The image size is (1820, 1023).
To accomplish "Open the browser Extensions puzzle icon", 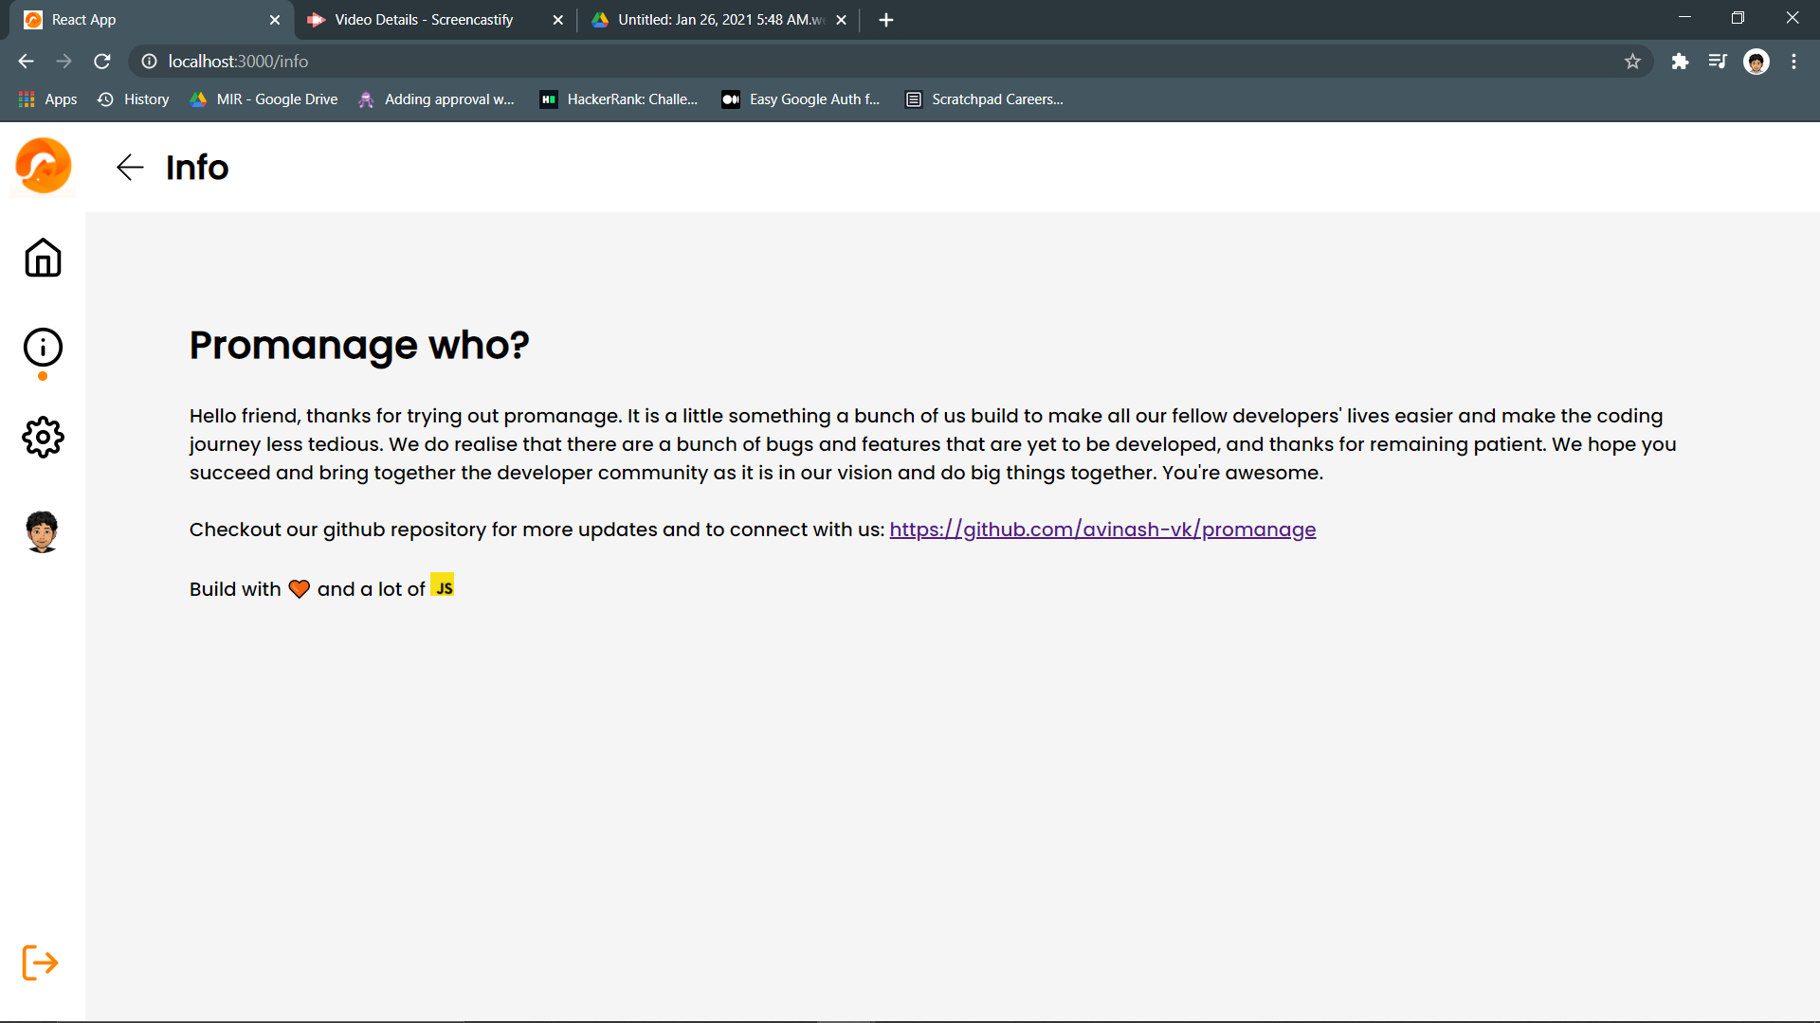I will (1680, 62).
